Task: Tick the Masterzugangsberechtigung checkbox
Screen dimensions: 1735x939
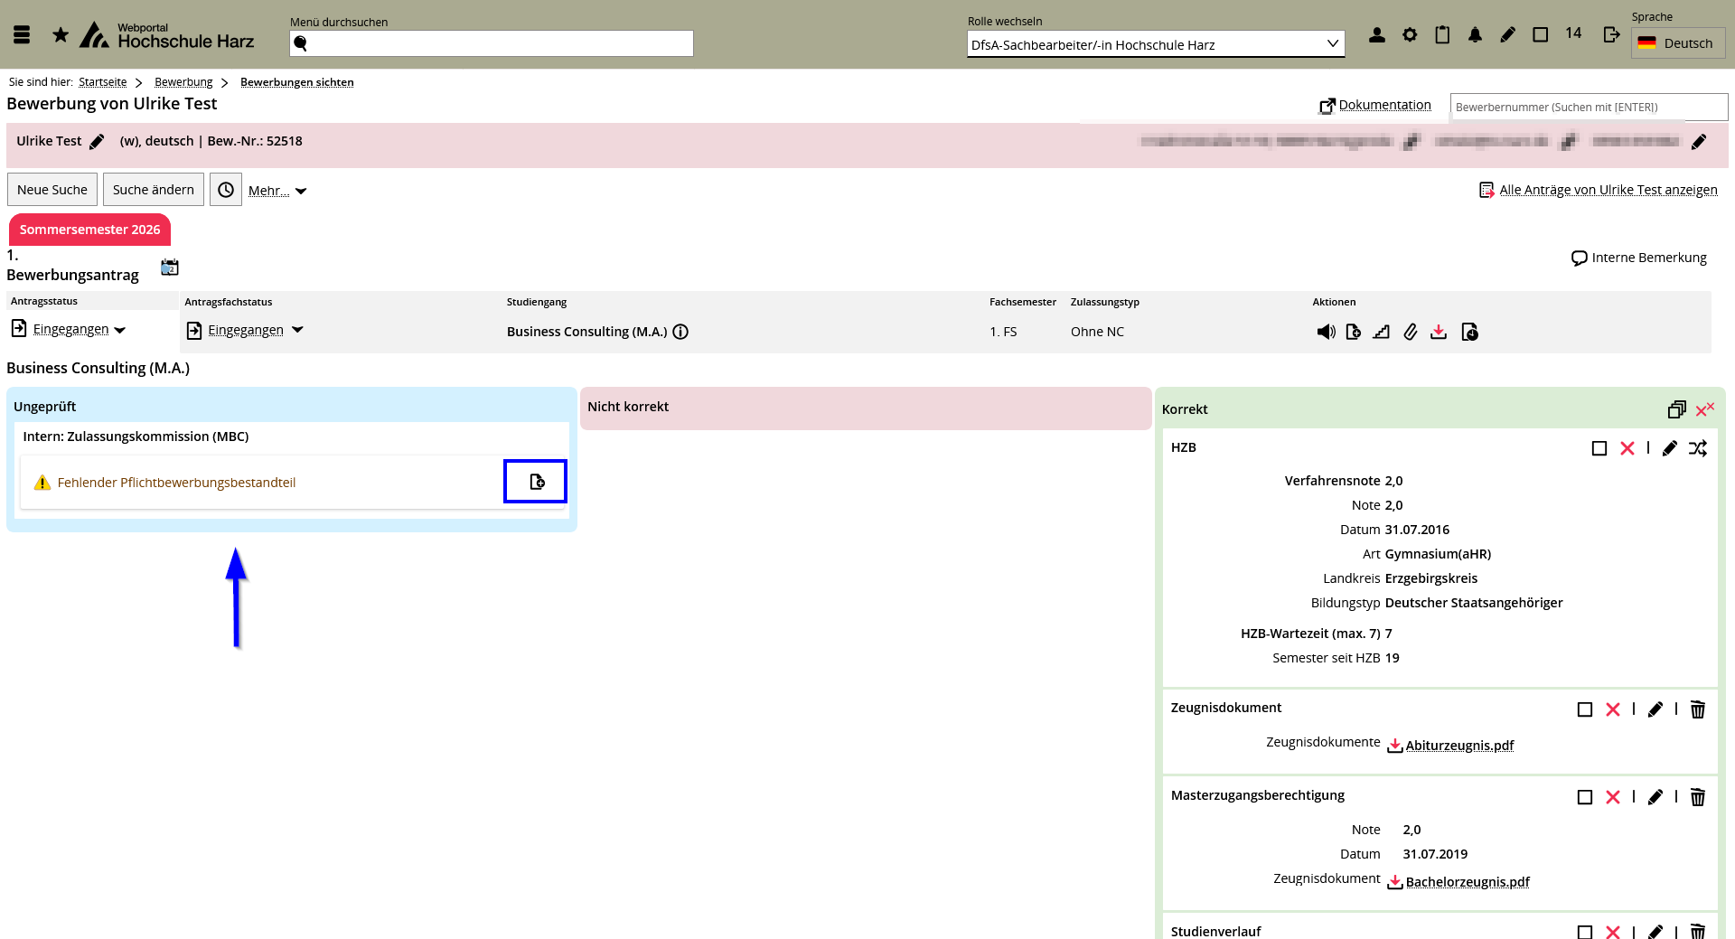Action: [1584, 797]
